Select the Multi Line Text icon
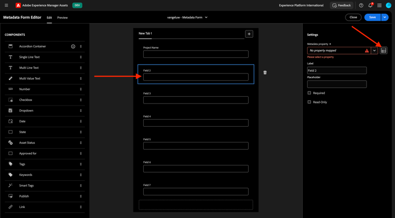The height and width of the screenshot is (218, 395). [x=11, y=68]
